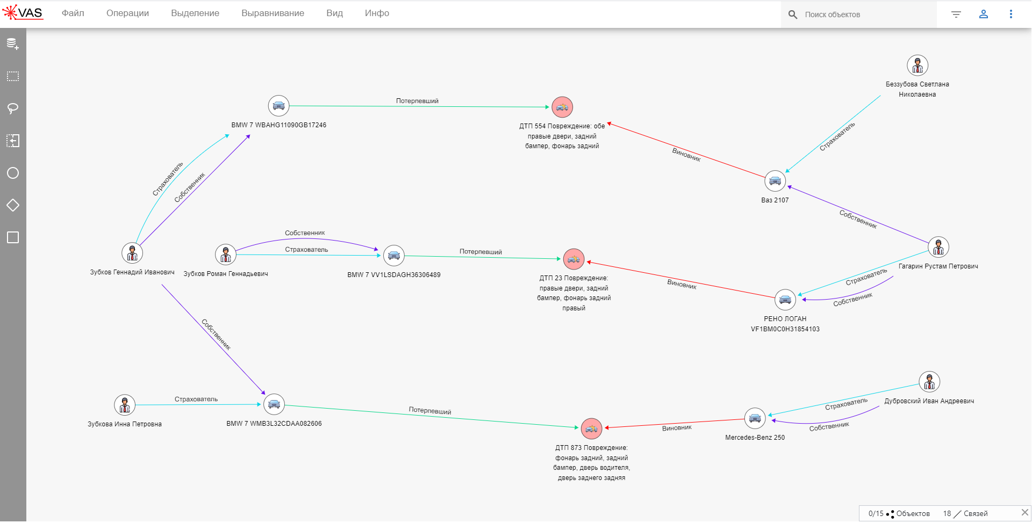Select person node Зубков Геннадий Иванович

click(132, 253)
